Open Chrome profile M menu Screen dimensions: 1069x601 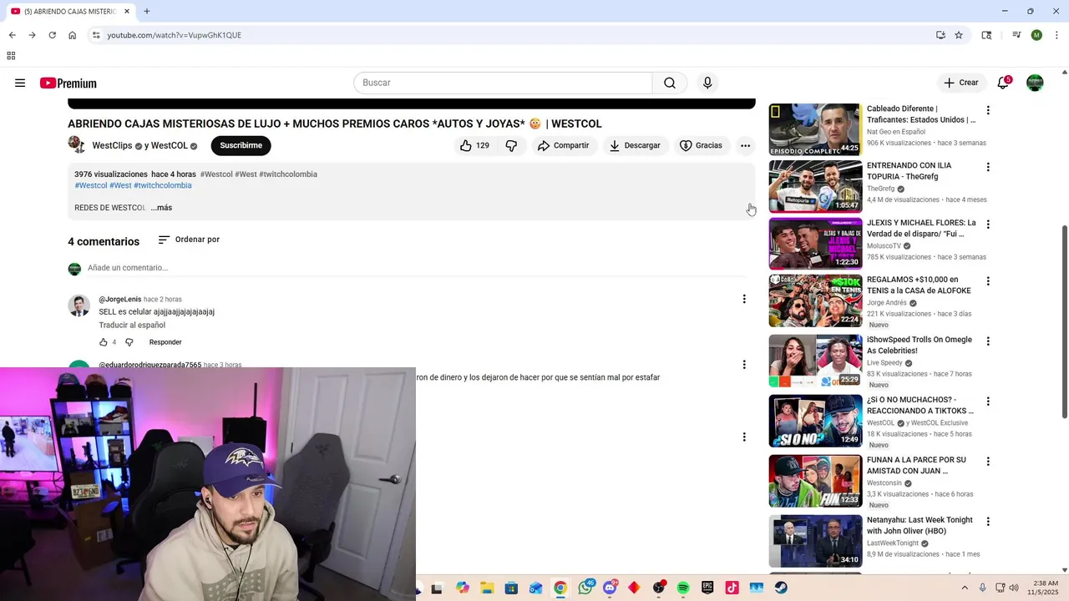coord(1036,35)
